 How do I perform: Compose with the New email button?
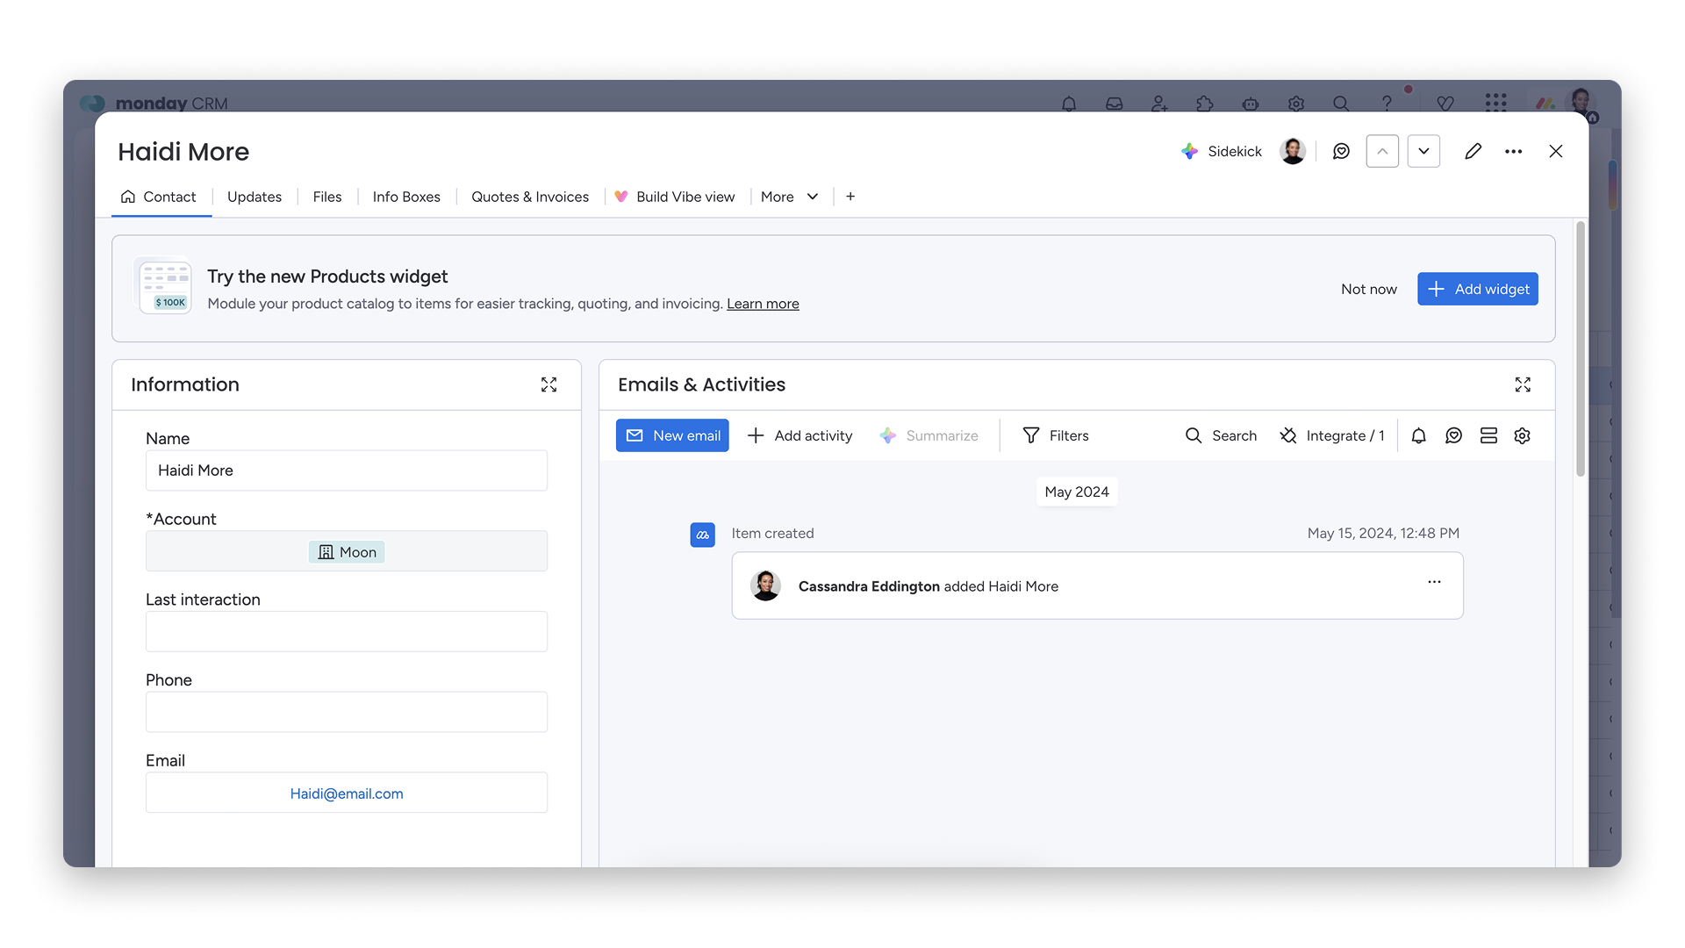click(x=672, y=435)
